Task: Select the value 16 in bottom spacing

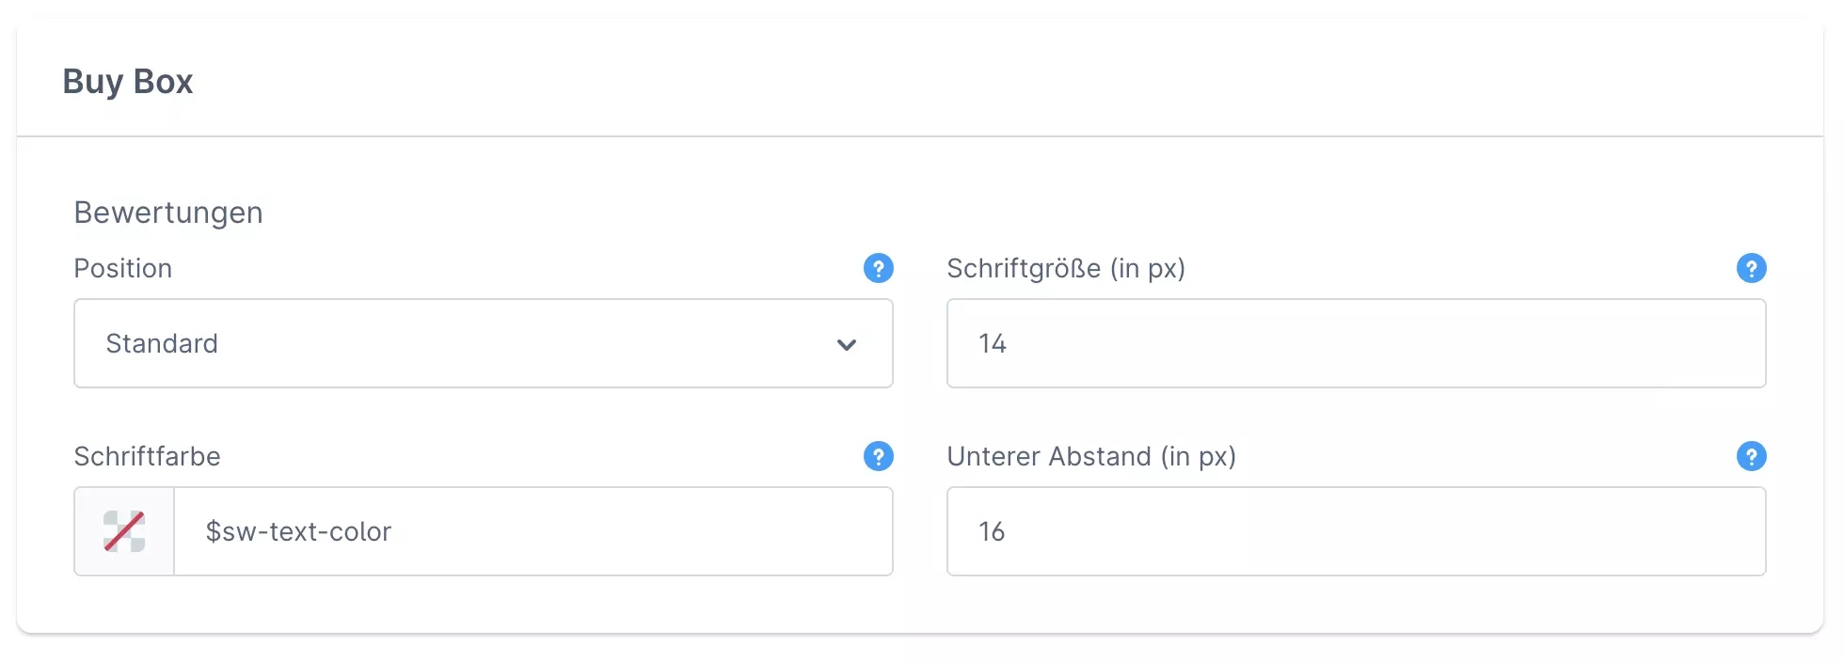Action: (992, 532)
